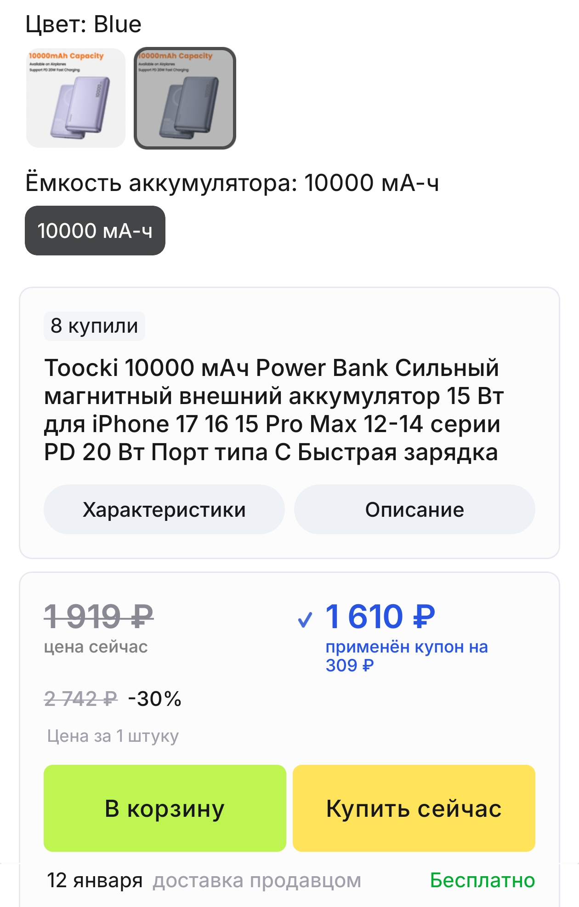Tap the доставка продавцом delivery text
This screenshot has height=907, width=579.
click(x=257, y=880)
